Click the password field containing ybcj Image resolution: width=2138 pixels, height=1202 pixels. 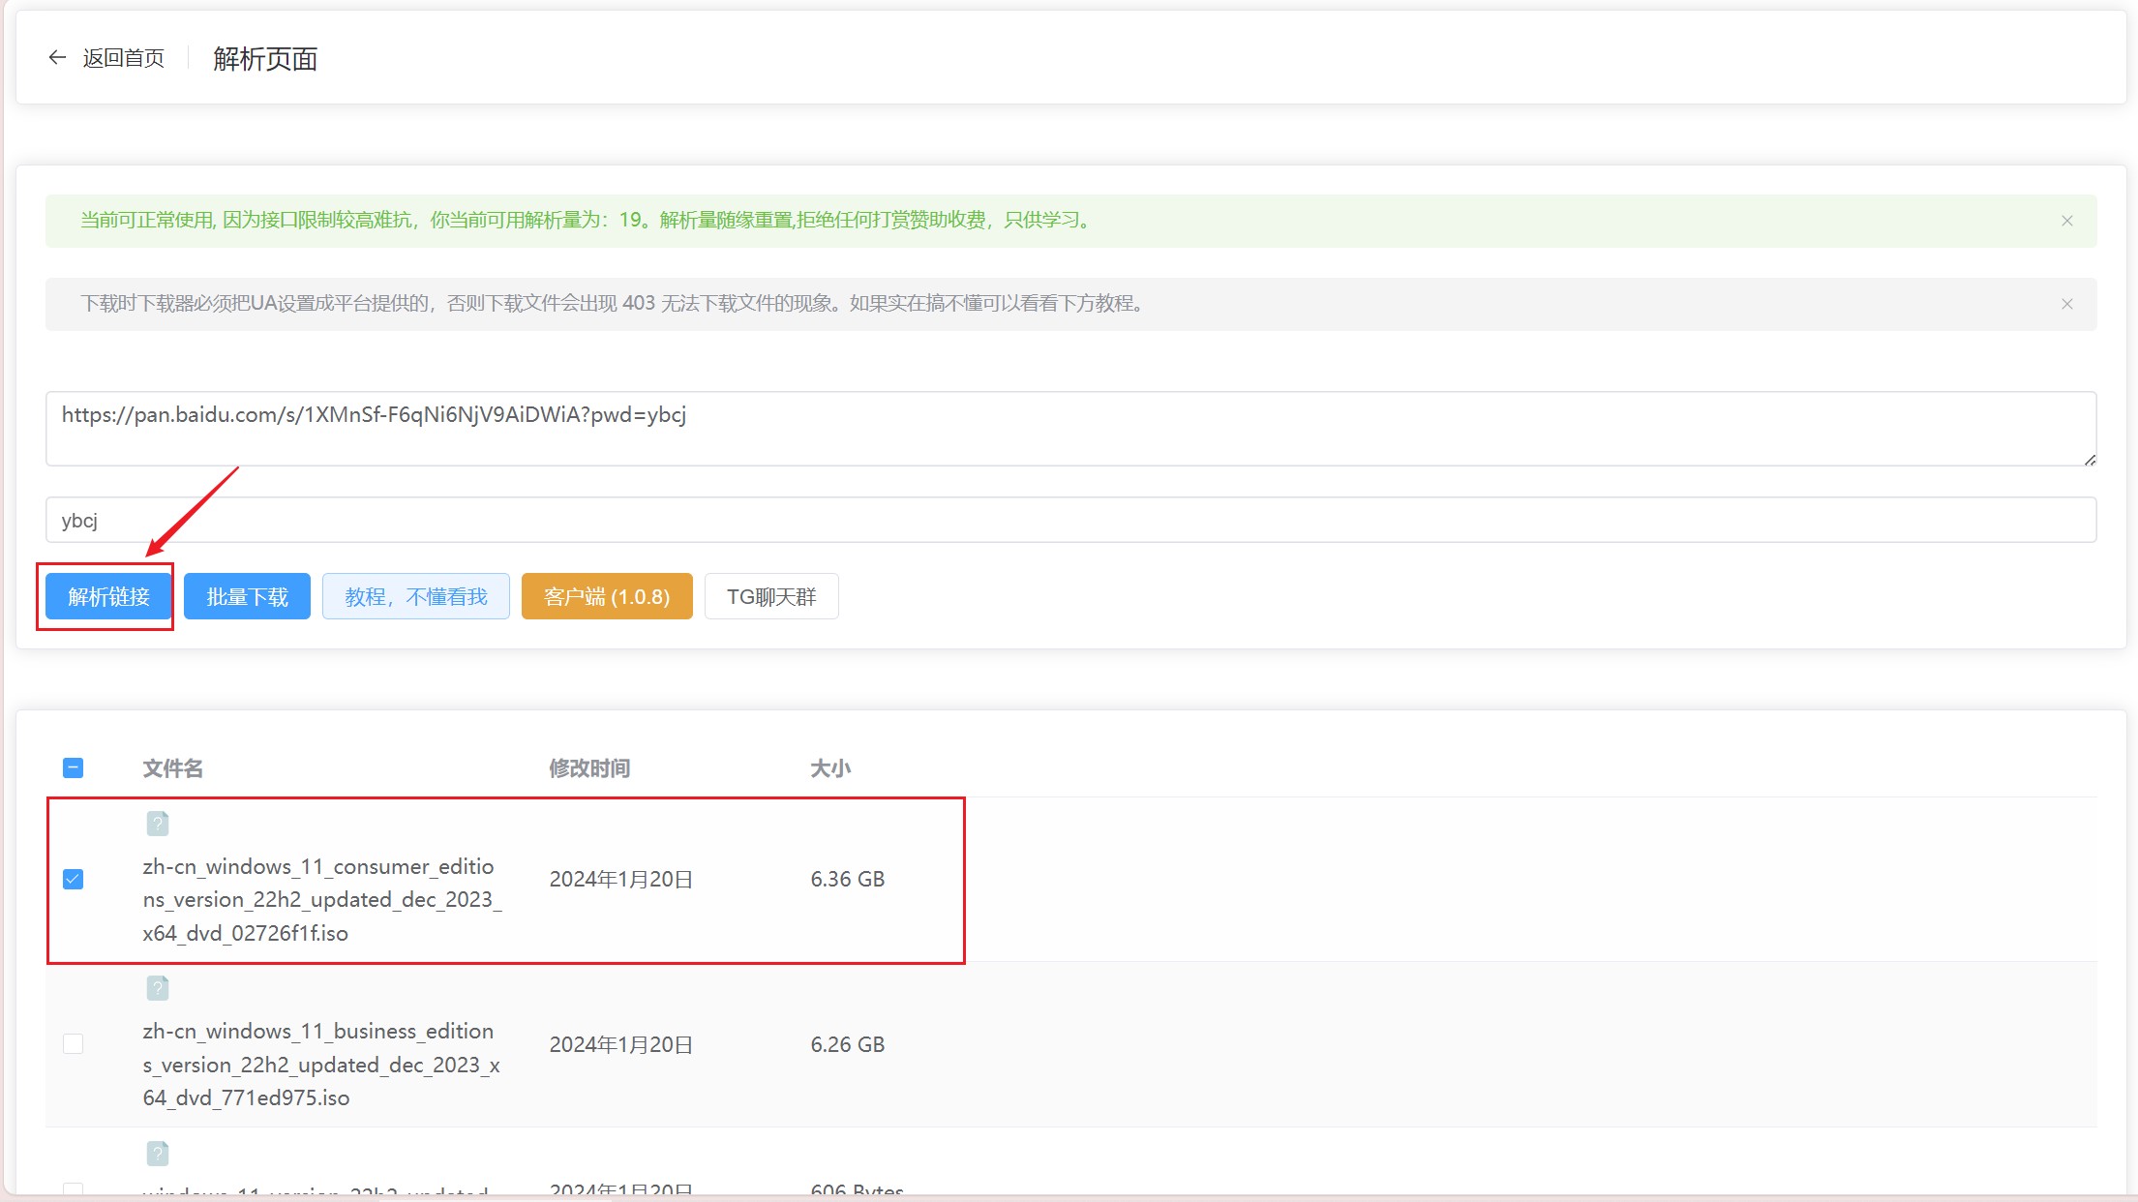pos(1070,520)
